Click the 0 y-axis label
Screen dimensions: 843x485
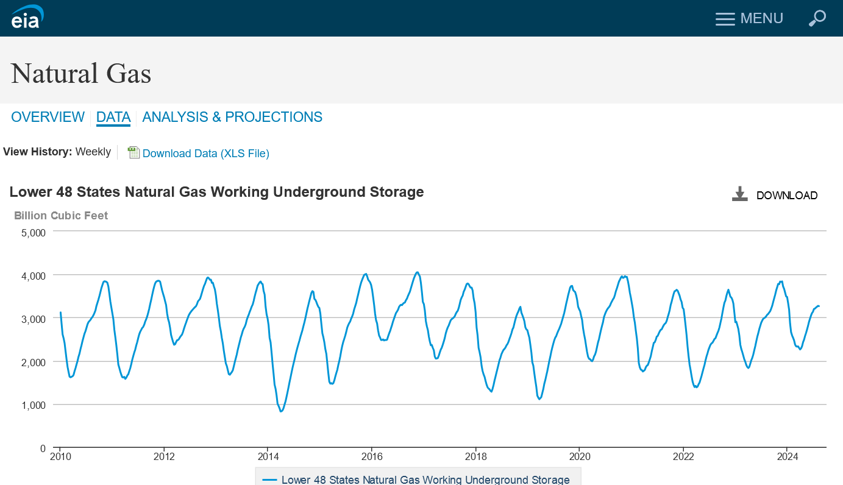pos(43,448)
